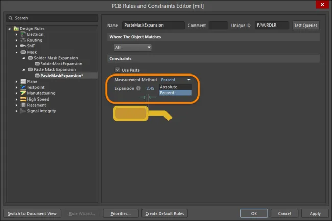Click the Testpoint category icon
The width and height of the screenshot is (332, 221).
click(23, 87)
